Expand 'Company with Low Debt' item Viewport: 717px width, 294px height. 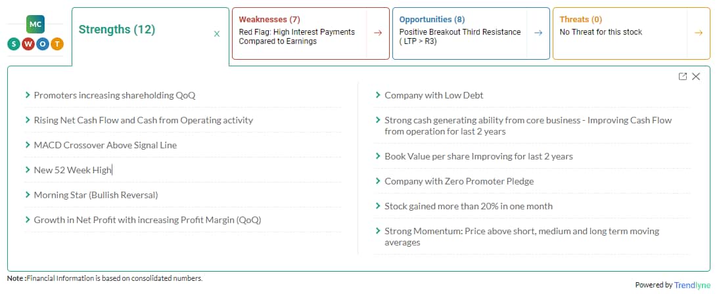(x=434, y=95)
